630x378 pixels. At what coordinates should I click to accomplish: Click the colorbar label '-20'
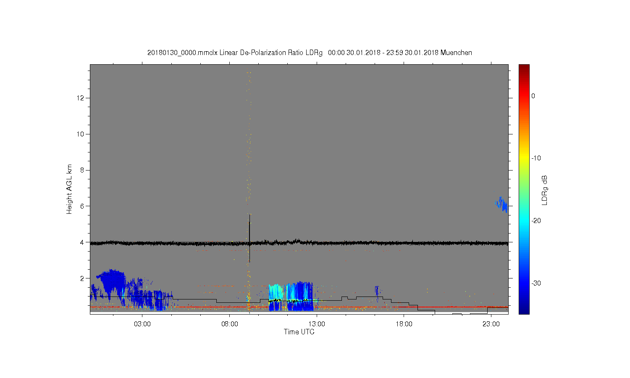coord(536,220)
